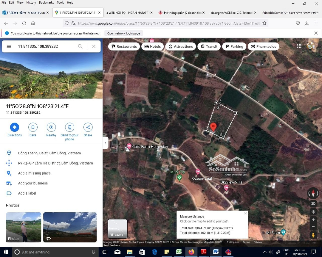Click the Directions icon
The image size is (322, 257).
[x=14, y=127]
